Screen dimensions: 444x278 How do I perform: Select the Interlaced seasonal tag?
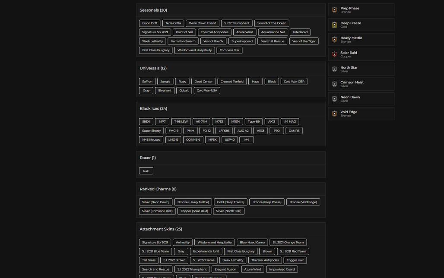click(300, 32)
